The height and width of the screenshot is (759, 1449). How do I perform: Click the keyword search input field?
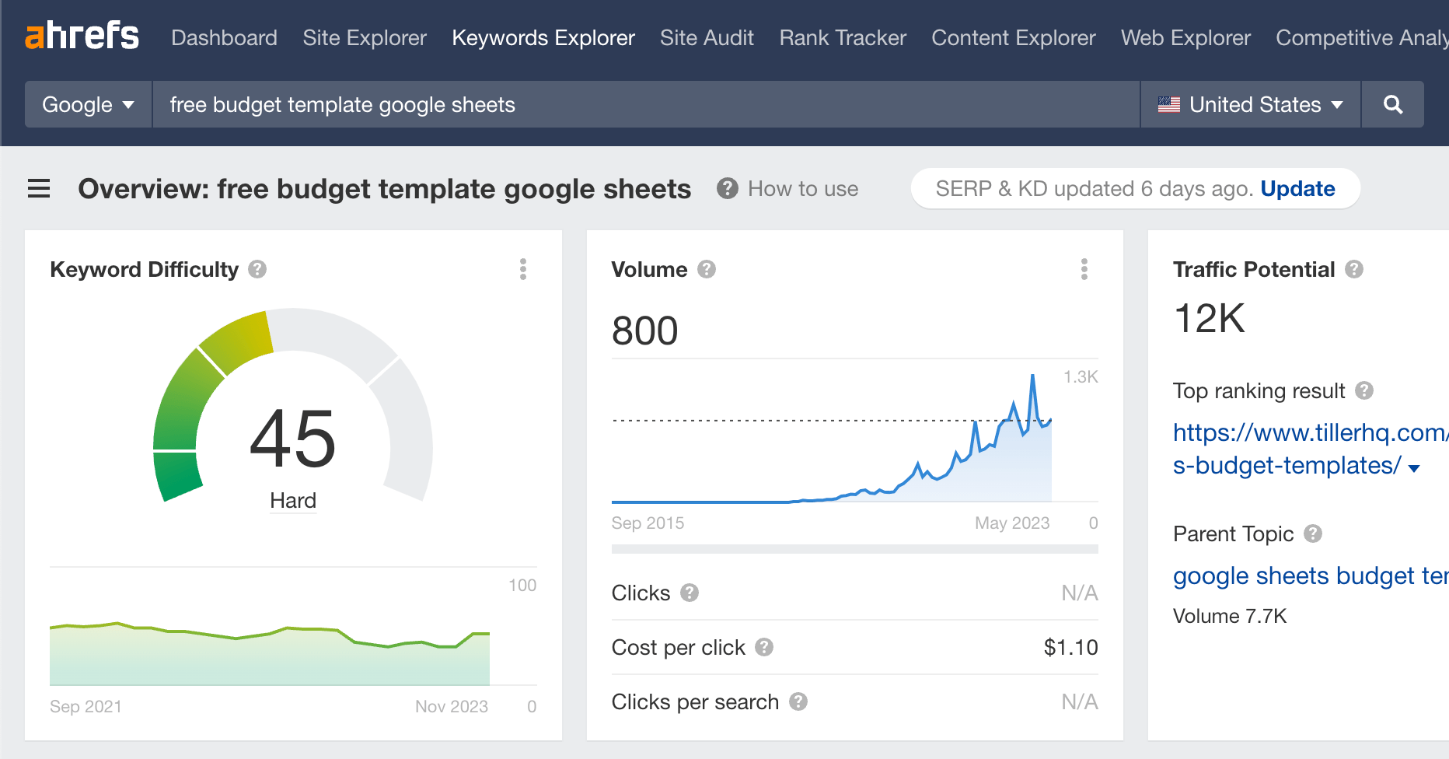point(645,105)
